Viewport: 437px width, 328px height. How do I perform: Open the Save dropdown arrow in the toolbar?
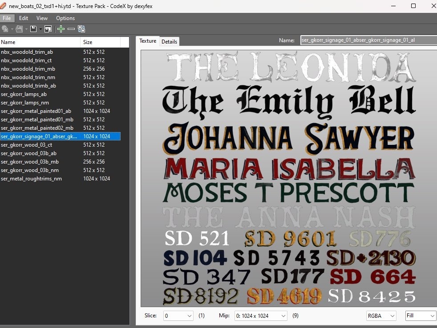point(40,29)
